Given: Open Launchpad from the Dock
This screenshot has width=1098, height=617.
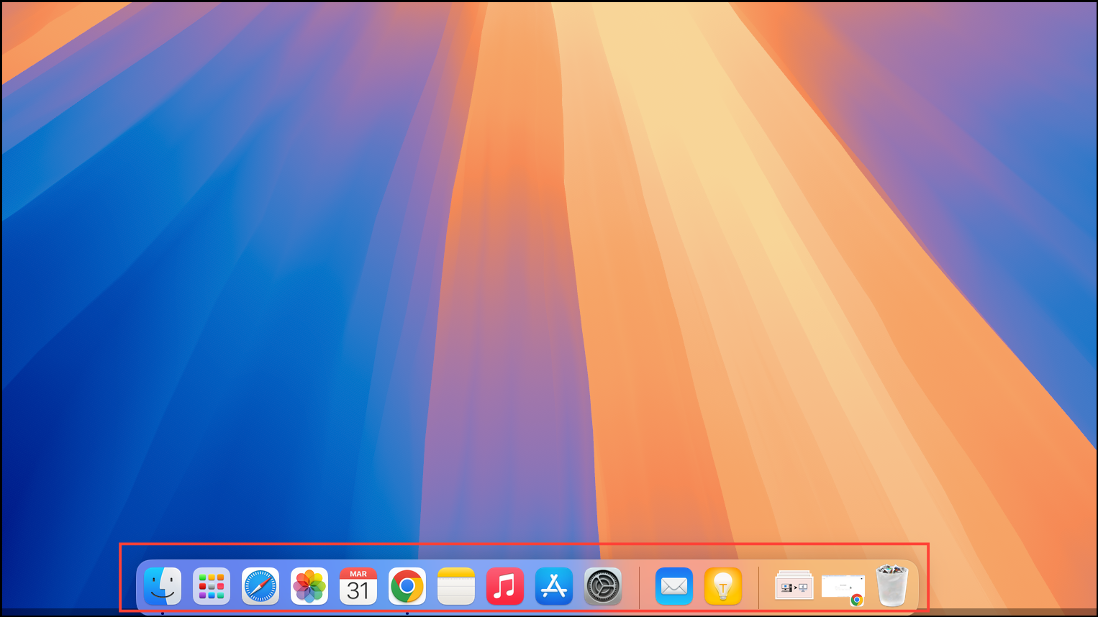Looking at the screenshot, I should click(212, 586).
